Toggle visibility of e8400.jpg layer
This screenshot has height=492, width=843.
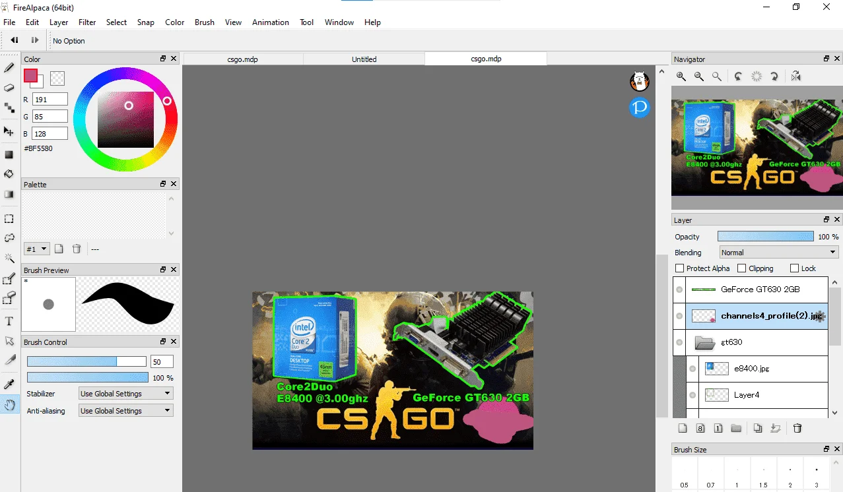pos(692,369)
